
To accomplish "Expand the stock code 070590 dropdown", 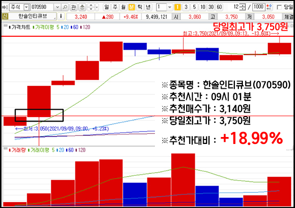I will pos(57,7).
